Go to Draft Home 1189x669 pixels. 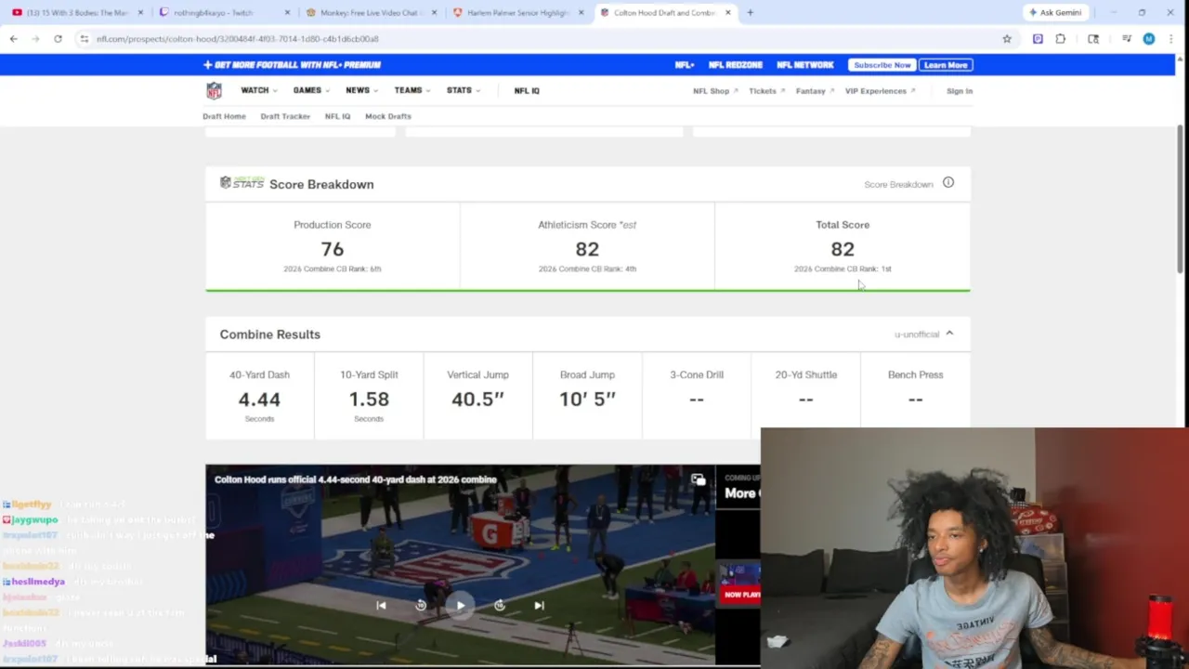[x=224, y=116]
